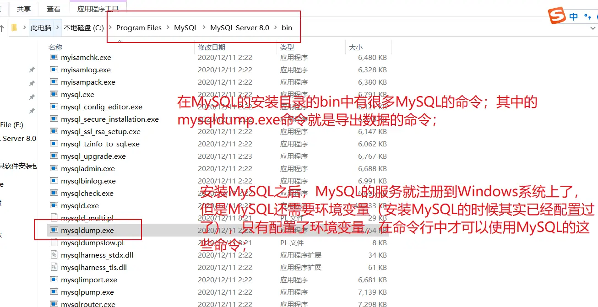Image resolution: width=598 pixels, height=307 pixels.
Task: Click the mysql_ssl_rsa_setup.exe file icon
Action: point(54,132)
